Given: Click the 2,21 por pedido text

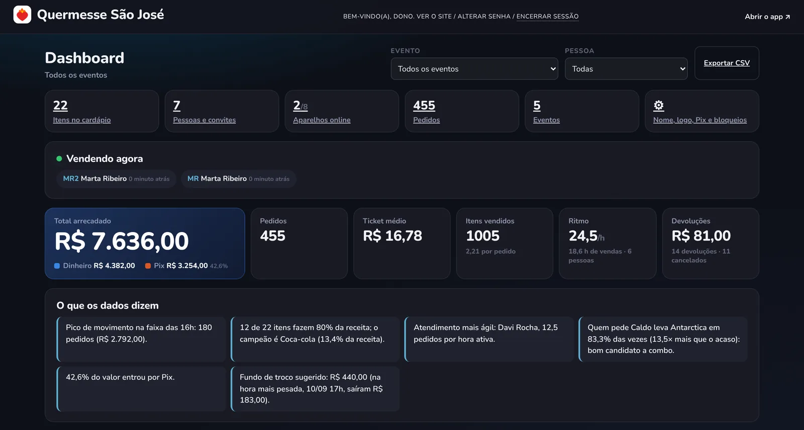Looking at the screenshot, I should 490,251.
